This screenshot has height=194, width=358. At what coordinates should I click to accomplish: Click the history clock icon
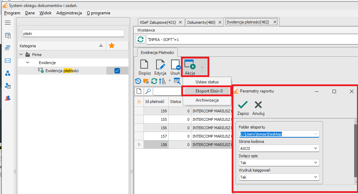coord(138,81)
